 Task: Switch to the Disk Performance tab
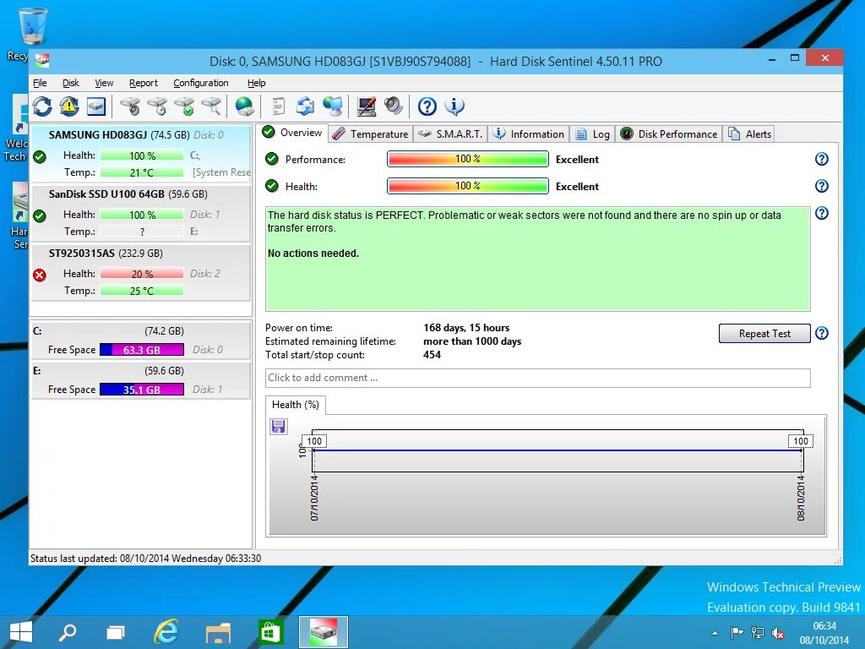[669, 134]
